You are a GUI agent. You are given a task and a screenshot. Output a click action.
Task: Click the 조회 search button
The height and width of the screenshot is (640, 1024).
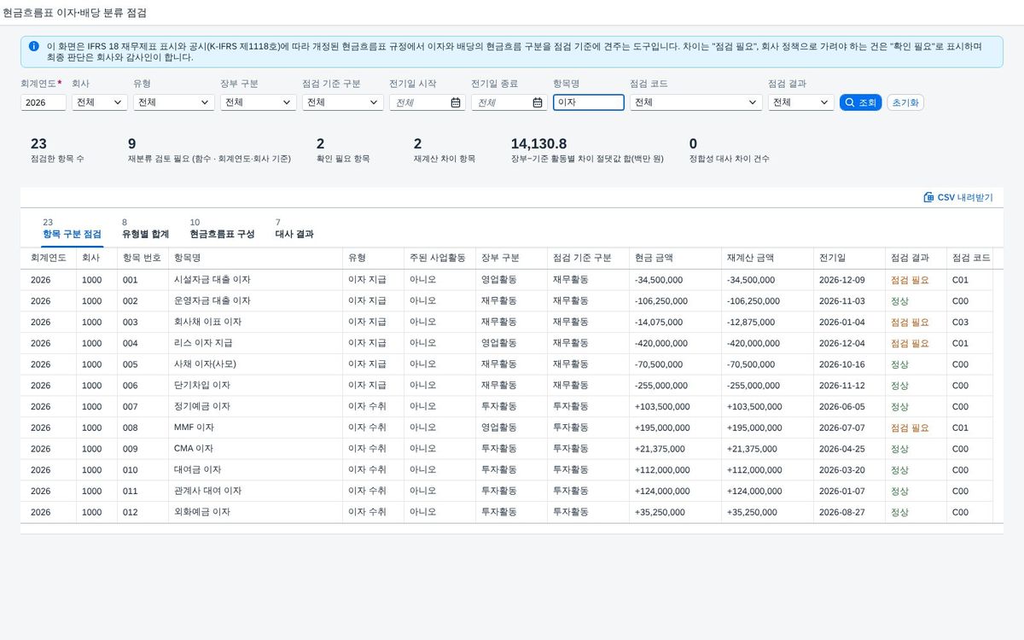pyautogui.click(x=861, y=102)
